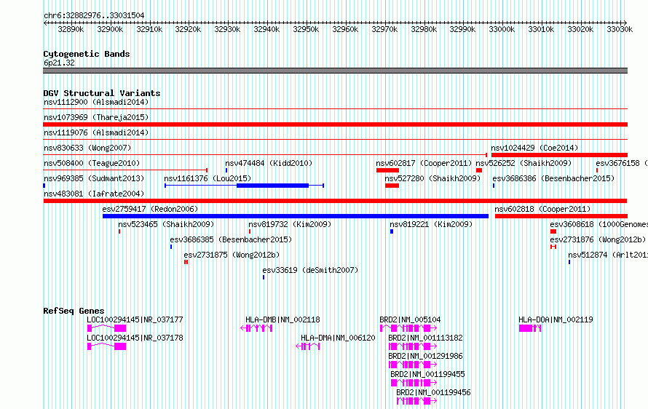Click the nsv512874 blue marker
Screen dimensions: 648x409
[569, 262]
